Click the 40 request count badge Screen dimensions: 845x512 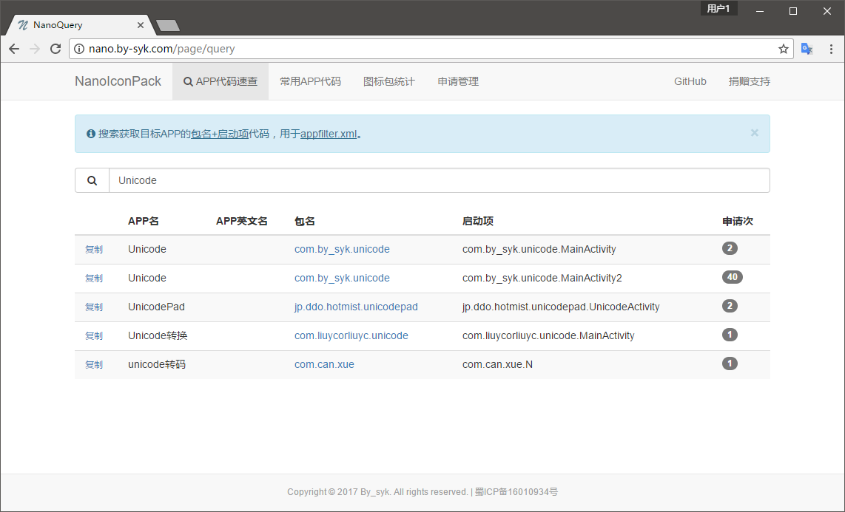[x=732, y=277]
